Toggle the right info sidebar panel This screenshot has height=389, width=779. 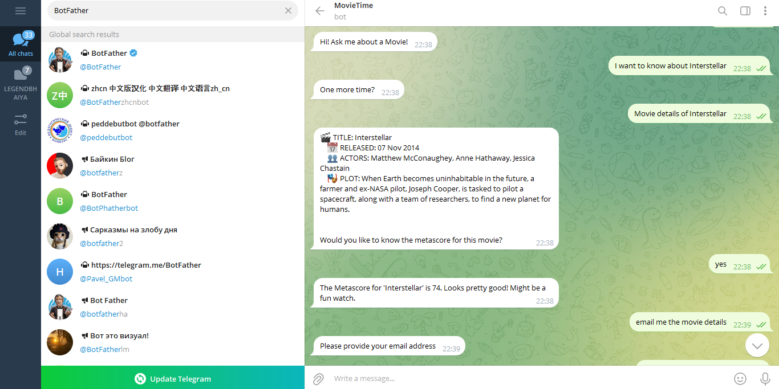coord(745,11)
